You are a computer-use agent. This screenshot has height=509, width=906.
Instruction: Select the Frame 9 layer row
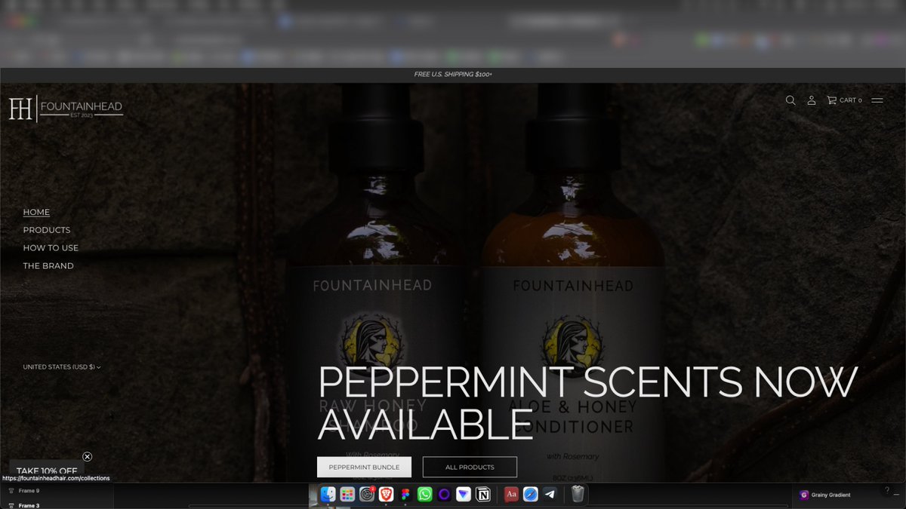point(57,491)
